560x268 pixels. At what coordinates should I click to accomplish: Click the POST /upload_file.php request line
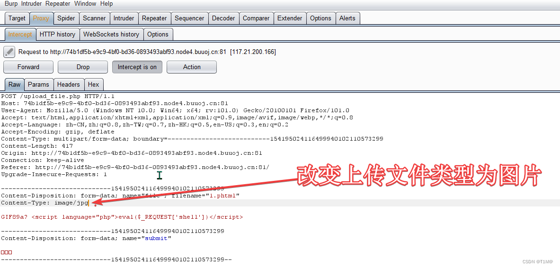click(58, 96)
